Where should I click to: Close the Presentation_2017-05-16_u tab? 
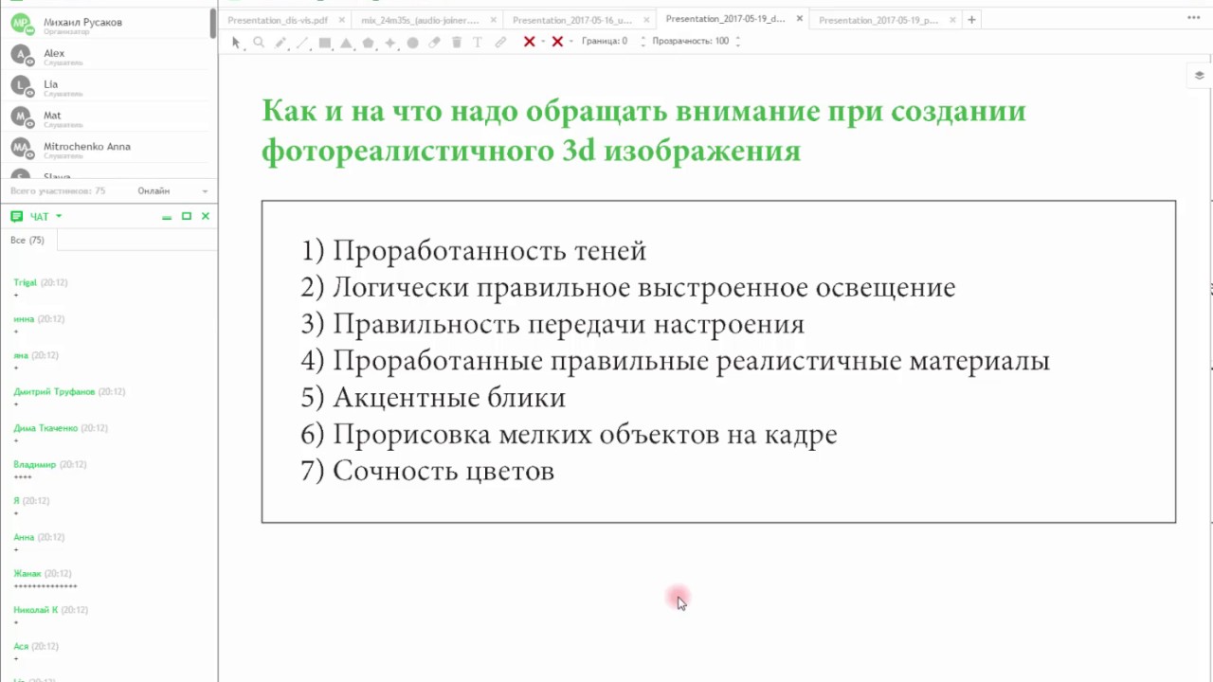(645, 20)
